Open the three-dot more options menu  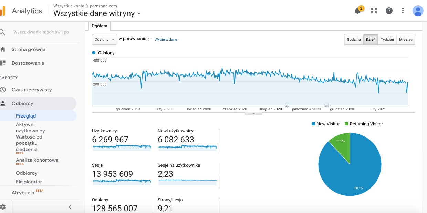tap(403, 11)
